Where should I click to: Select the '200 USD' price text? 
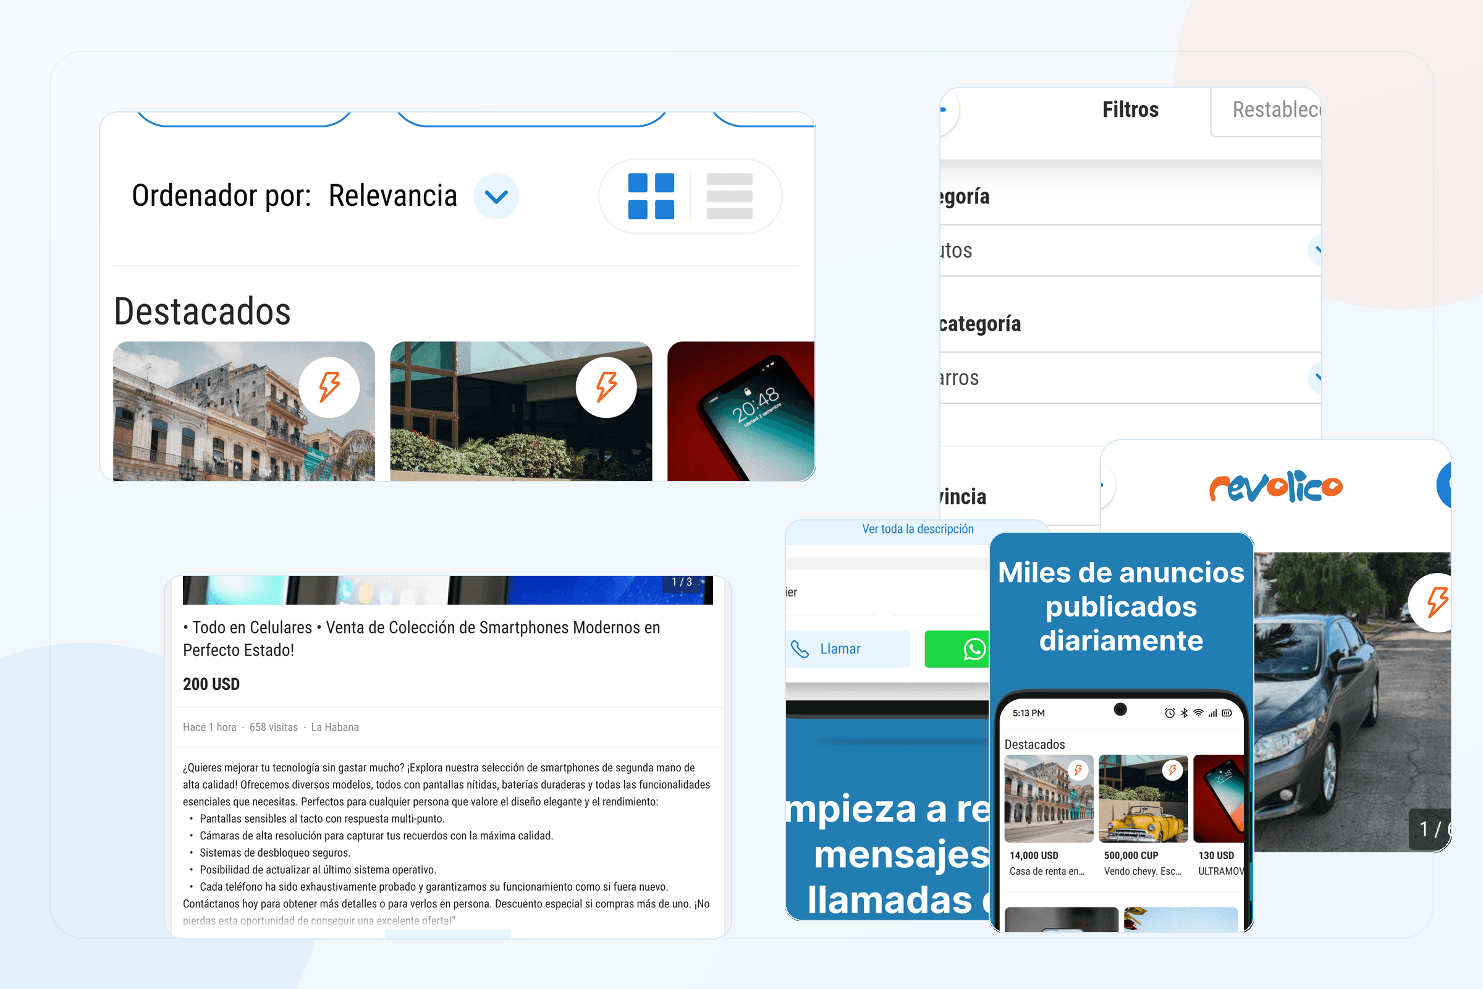click(x=211, y=684)
